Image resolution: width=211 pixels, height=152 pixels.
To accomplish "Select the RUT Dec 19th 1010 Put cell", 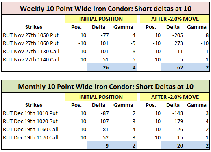I will tap(30, 113).
